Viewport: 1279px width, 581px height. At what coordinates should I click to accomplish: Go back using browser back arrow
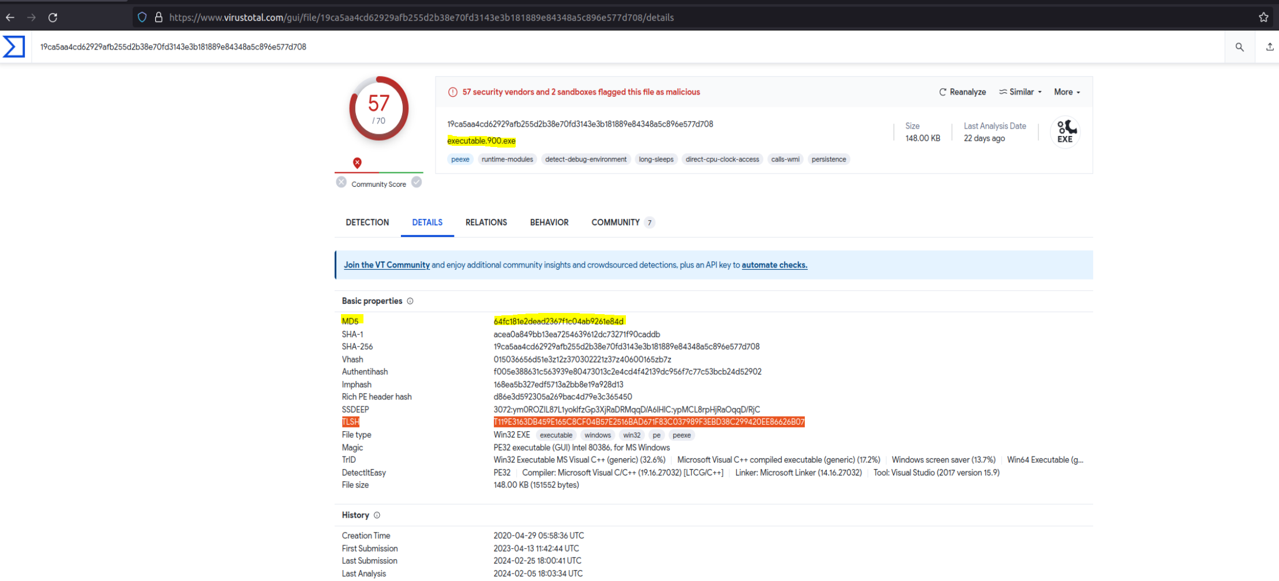click(x=10, y=17)
